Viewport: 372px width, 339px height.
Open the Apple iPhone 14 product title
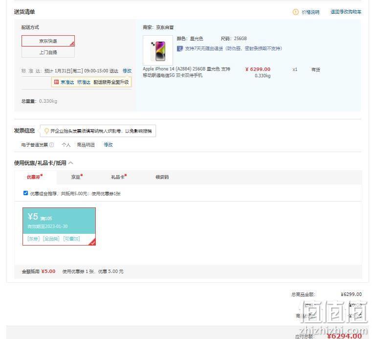pos(186,72)
